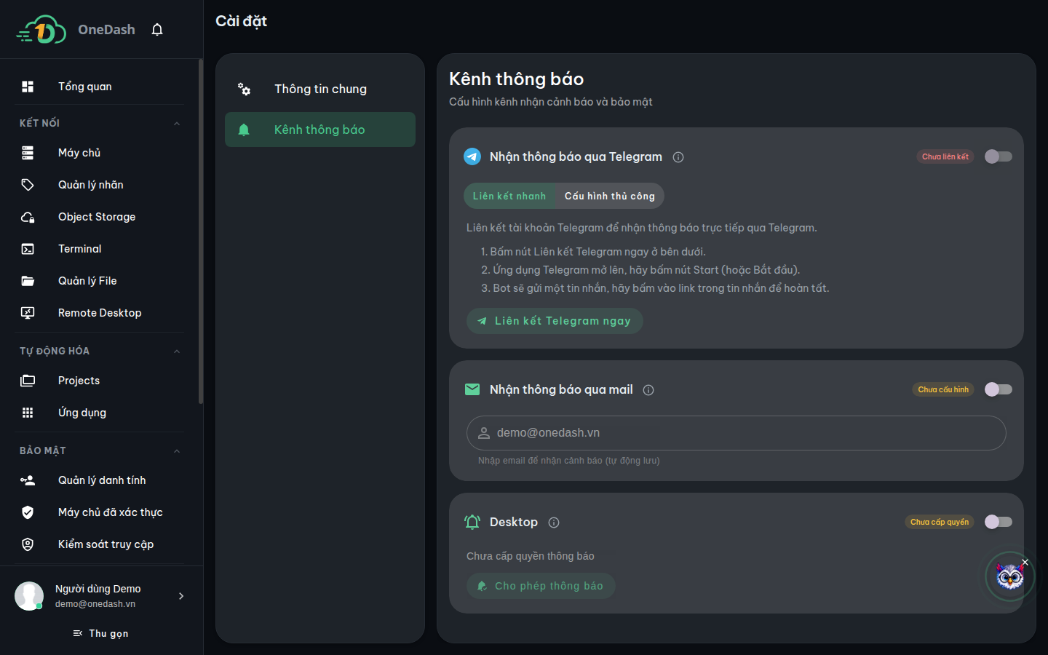Collapse the BẢO MẬT section
1048x655 pixels.
pyautogui.click(x=177, y=451)
